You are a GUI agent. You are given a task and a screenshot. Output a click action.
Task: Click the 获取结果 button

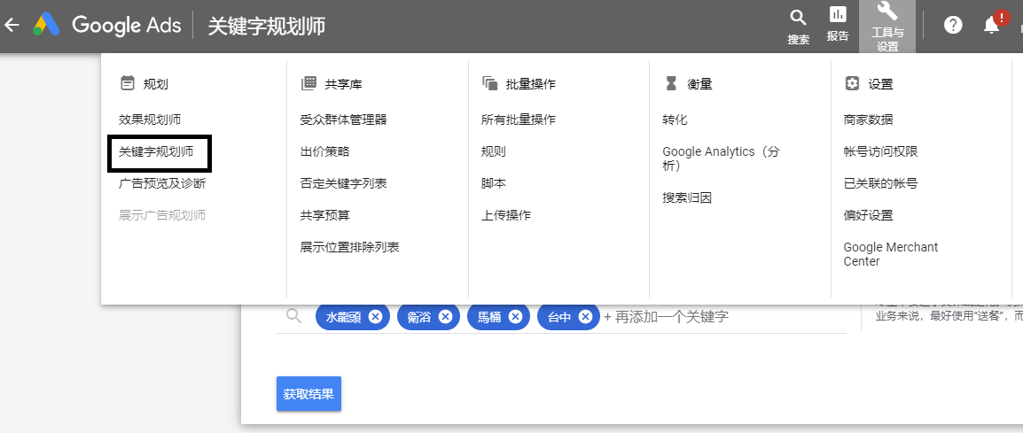click(x=308, y=394)
